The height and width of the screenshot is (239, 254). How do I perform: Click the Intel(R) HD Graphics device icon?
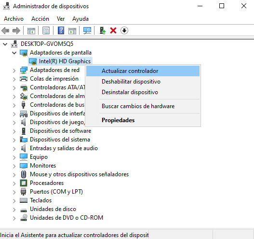[33, 61]
